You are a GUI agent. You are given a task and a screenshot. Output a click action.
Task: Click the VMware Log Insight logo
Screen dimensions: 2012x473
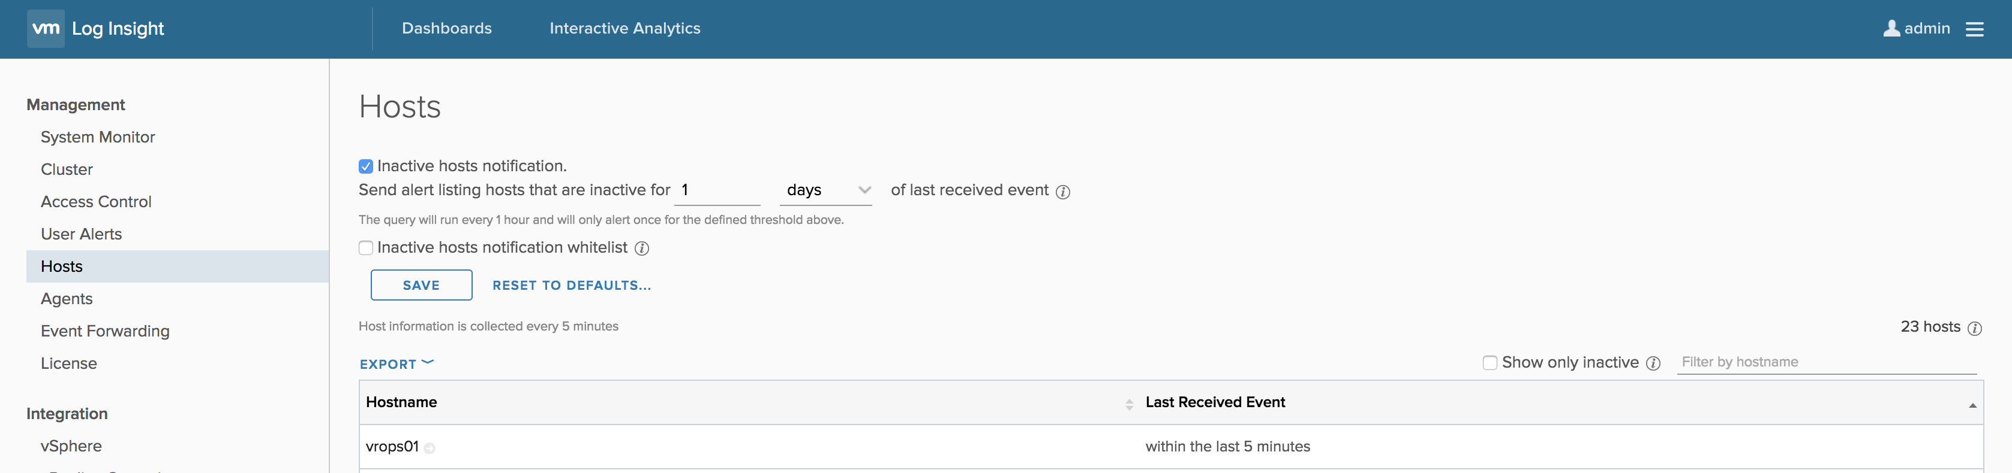point(46,29)
